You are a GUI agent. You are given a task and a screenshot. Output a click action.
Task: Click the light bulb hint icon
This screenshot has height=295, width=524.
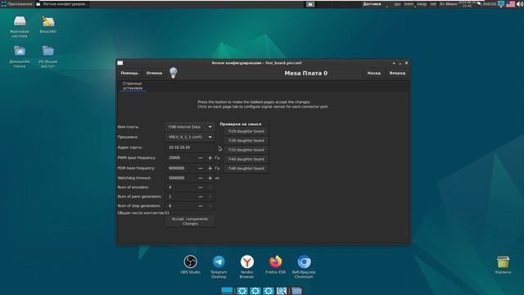(173, 73)
